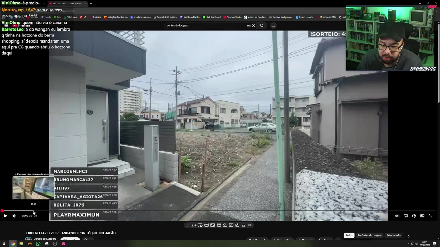Enter fullscreen mode

point(430,216)
